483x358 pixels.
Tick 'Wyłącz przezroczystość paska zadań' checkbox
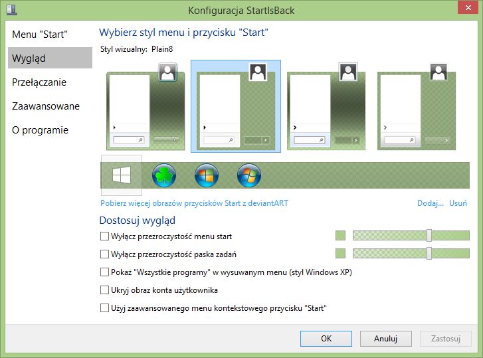point(104,254)
